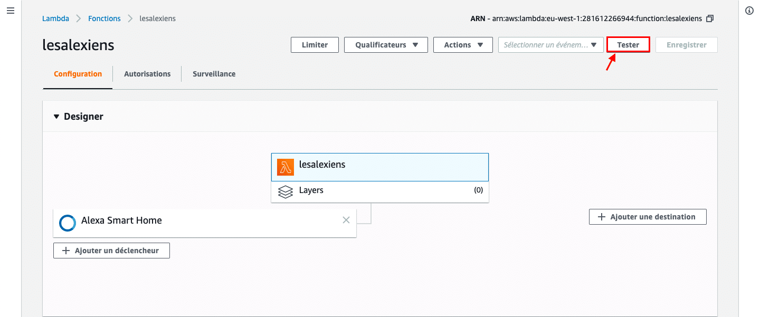Image resolution: width=760 pixels, height=317 pixels.
Task: Click the lesalexiens page heading
Action: (78, 45)
